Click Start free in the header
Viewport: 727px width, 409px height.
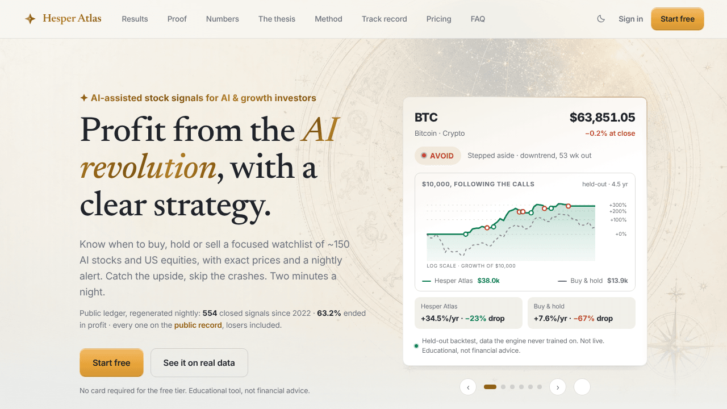(678, 19)
